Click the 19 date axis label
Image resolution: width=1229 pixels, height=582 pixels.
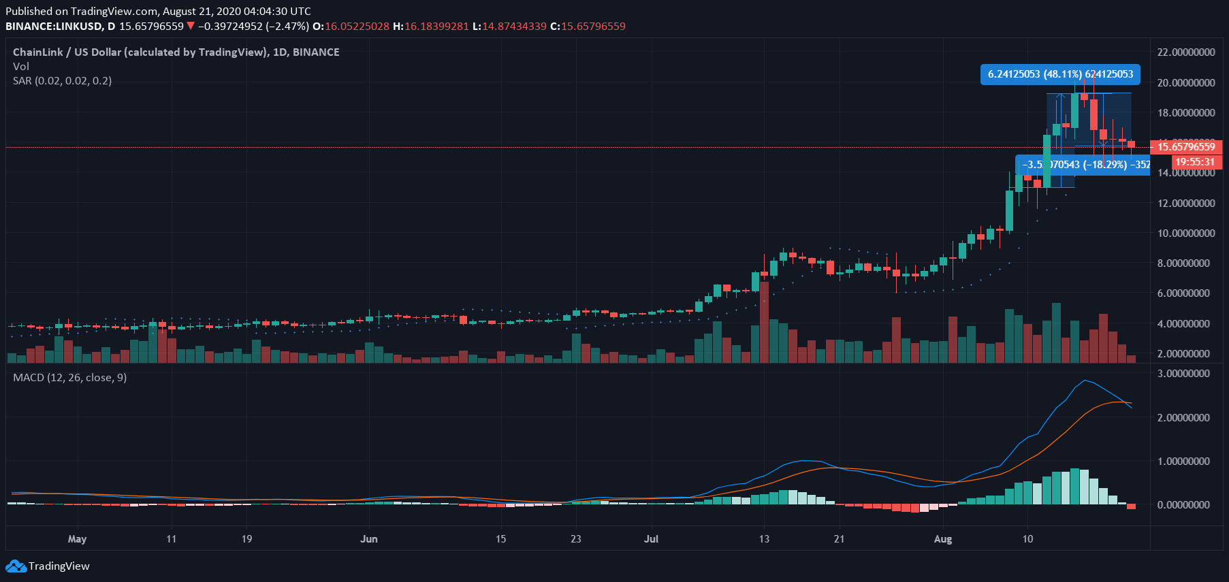246,539
